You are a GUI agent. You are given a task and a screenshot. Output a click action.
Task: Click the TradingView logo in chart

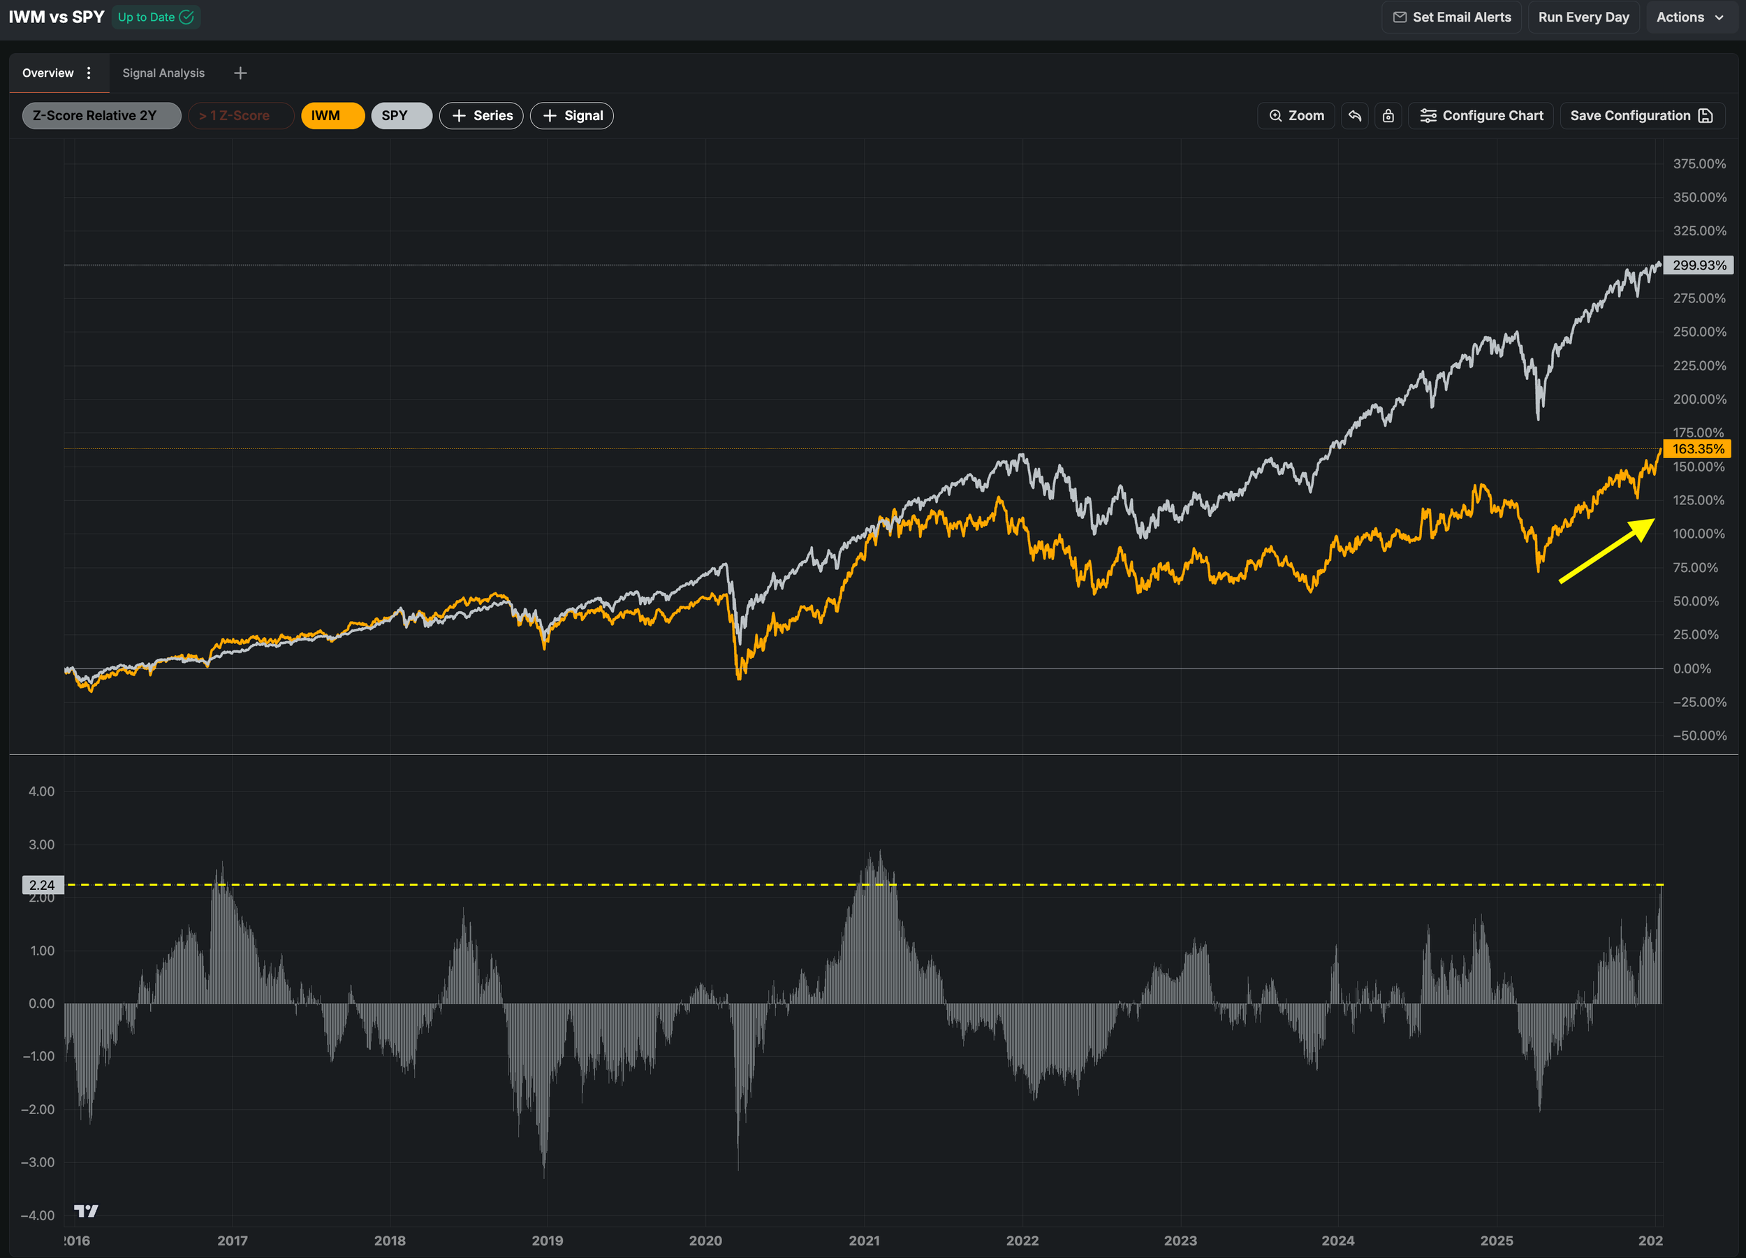85,1211
